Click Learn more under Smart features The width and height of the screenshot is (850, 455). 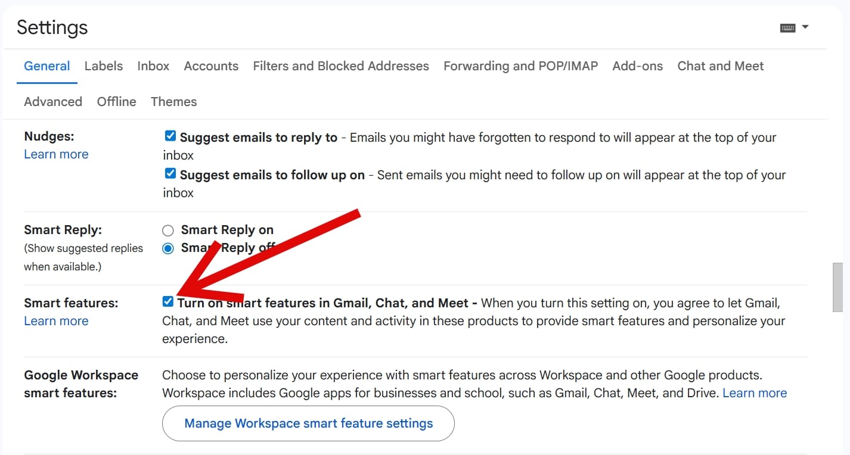(x=56, y=320)
